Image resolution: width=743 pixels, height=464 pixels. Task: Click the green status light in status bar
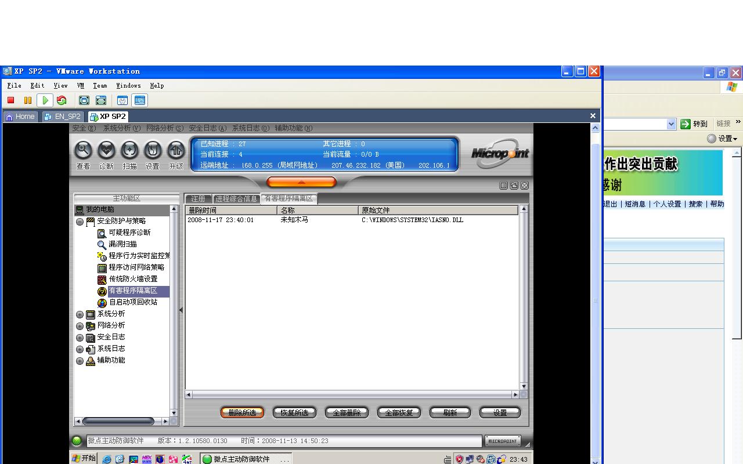click(x=77, y=441)
